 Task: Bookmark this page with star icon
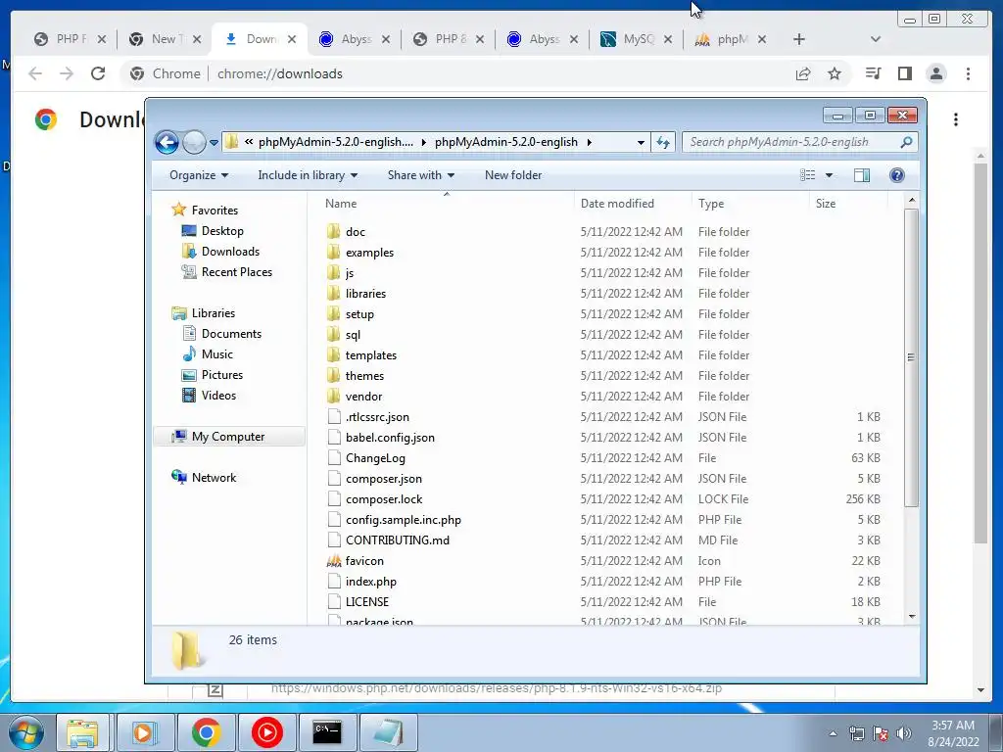pyautogui.click(x=835, y=73)
